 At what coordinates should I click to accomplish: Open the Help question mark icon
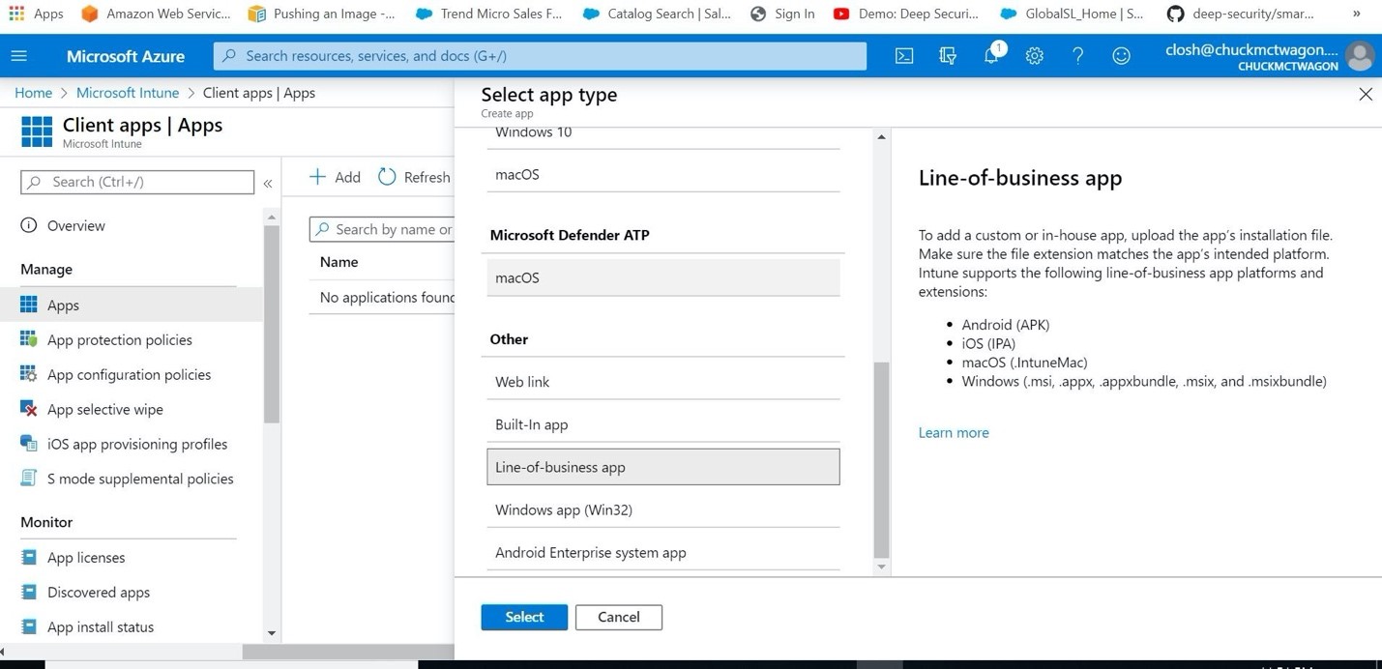click(x=1077, y=56)
